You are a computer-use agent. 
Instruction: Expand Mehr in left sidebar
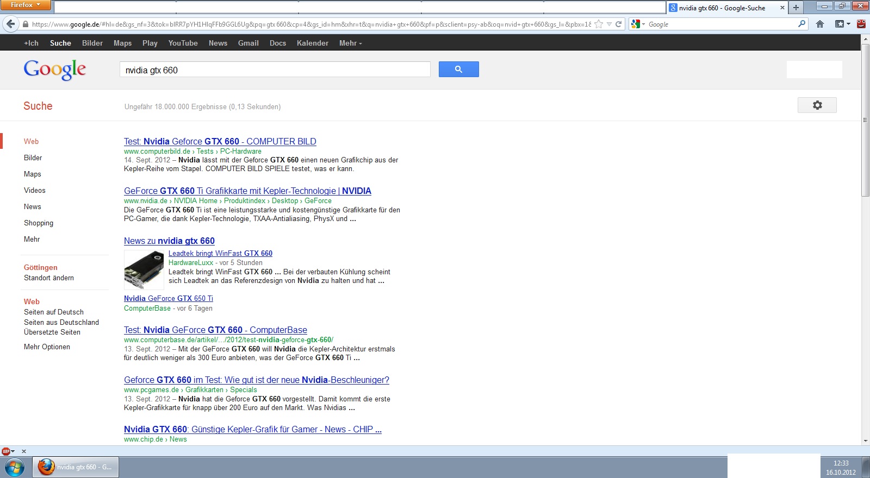(x=32, y=239)
